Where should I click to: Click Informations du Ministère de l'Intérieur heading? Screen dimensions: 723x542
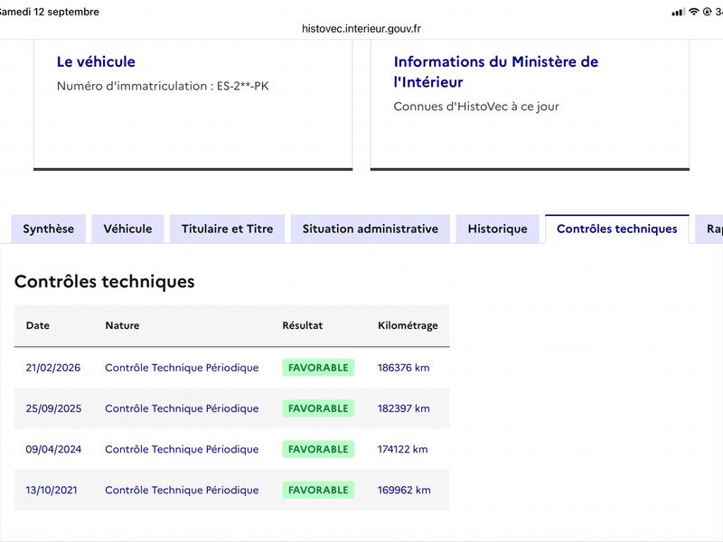[x=495, y=72]
